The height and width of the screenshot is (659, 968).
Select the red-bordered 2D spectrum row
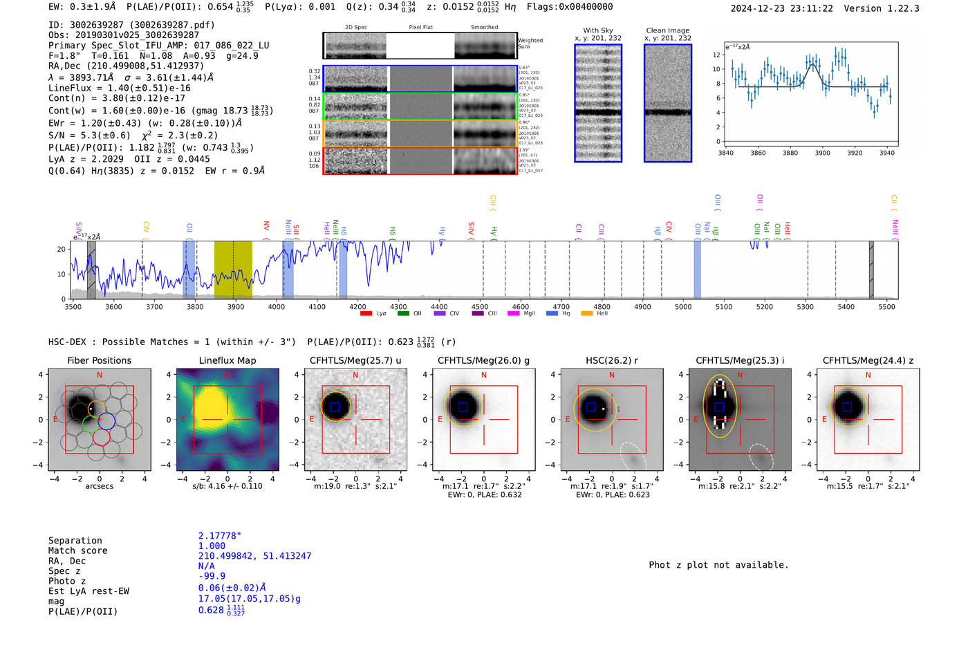420,160
